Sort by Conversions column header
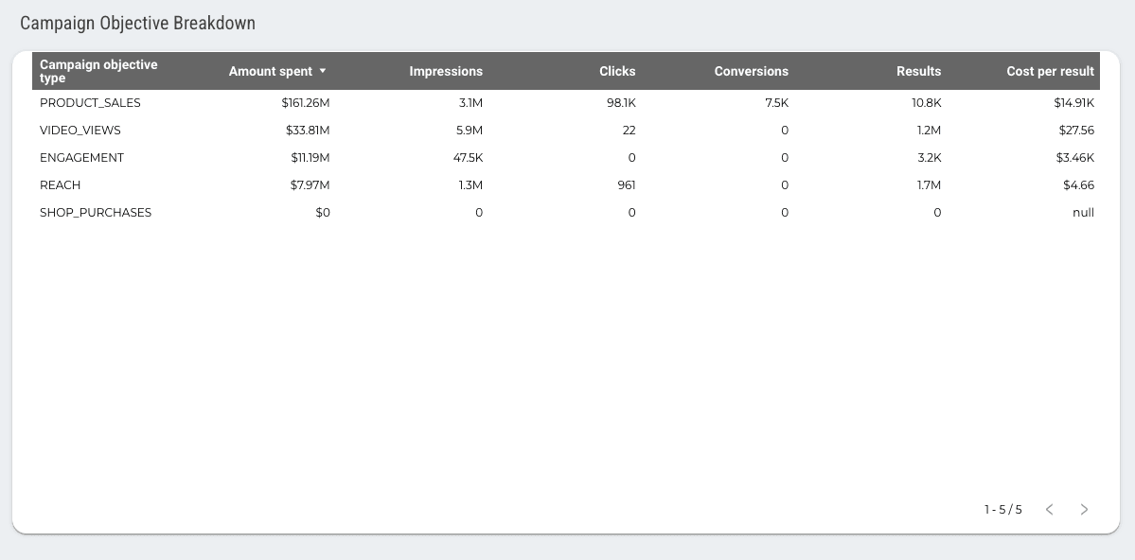The height and width of the screenshot is (560, 1135). (x=752, y=71)
